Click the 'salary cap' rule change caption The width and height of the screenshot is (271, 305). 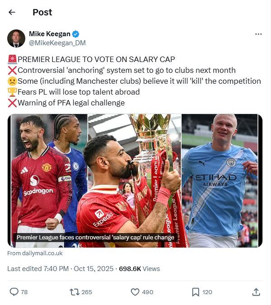95,238
